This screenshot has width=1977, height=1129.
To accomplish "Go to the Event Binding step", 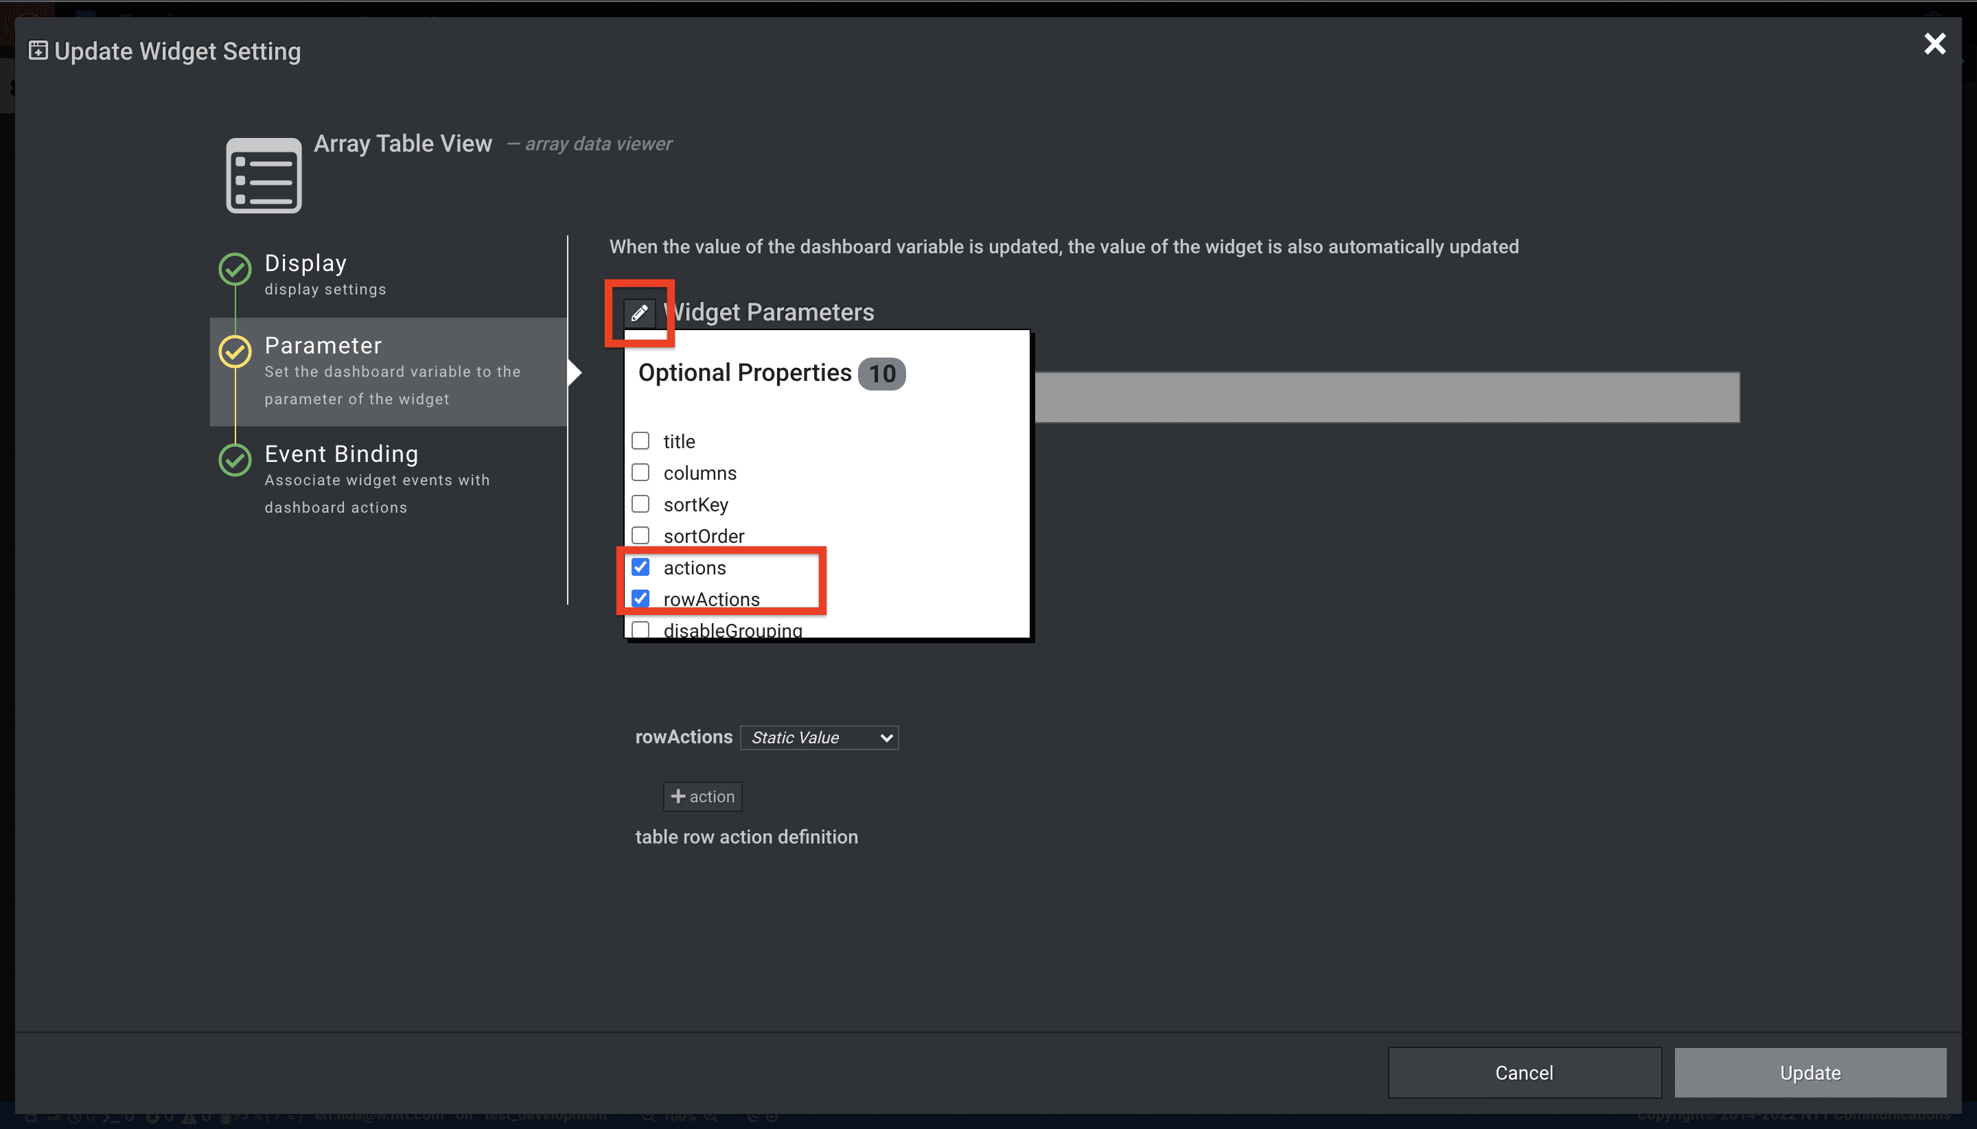I will (388, 479).
